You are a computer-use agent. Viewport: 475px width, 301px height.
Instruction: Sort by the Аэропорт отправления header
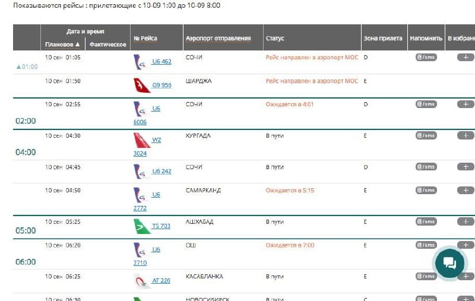click(x=218, y=39)
